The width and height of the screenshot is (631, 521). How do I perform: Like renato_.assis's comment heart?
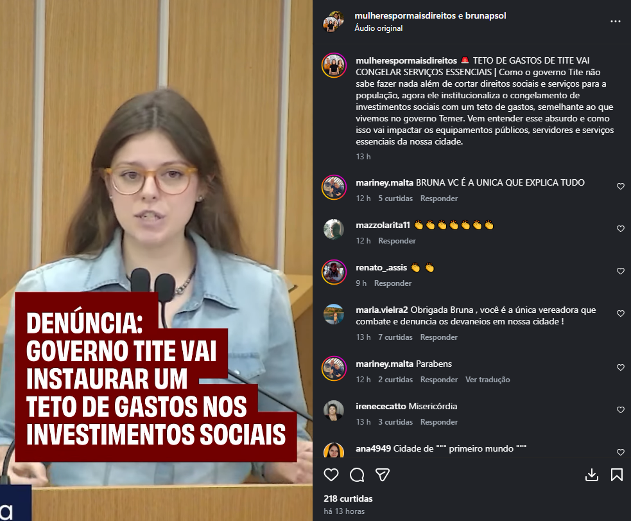click(x=621, y=271)
